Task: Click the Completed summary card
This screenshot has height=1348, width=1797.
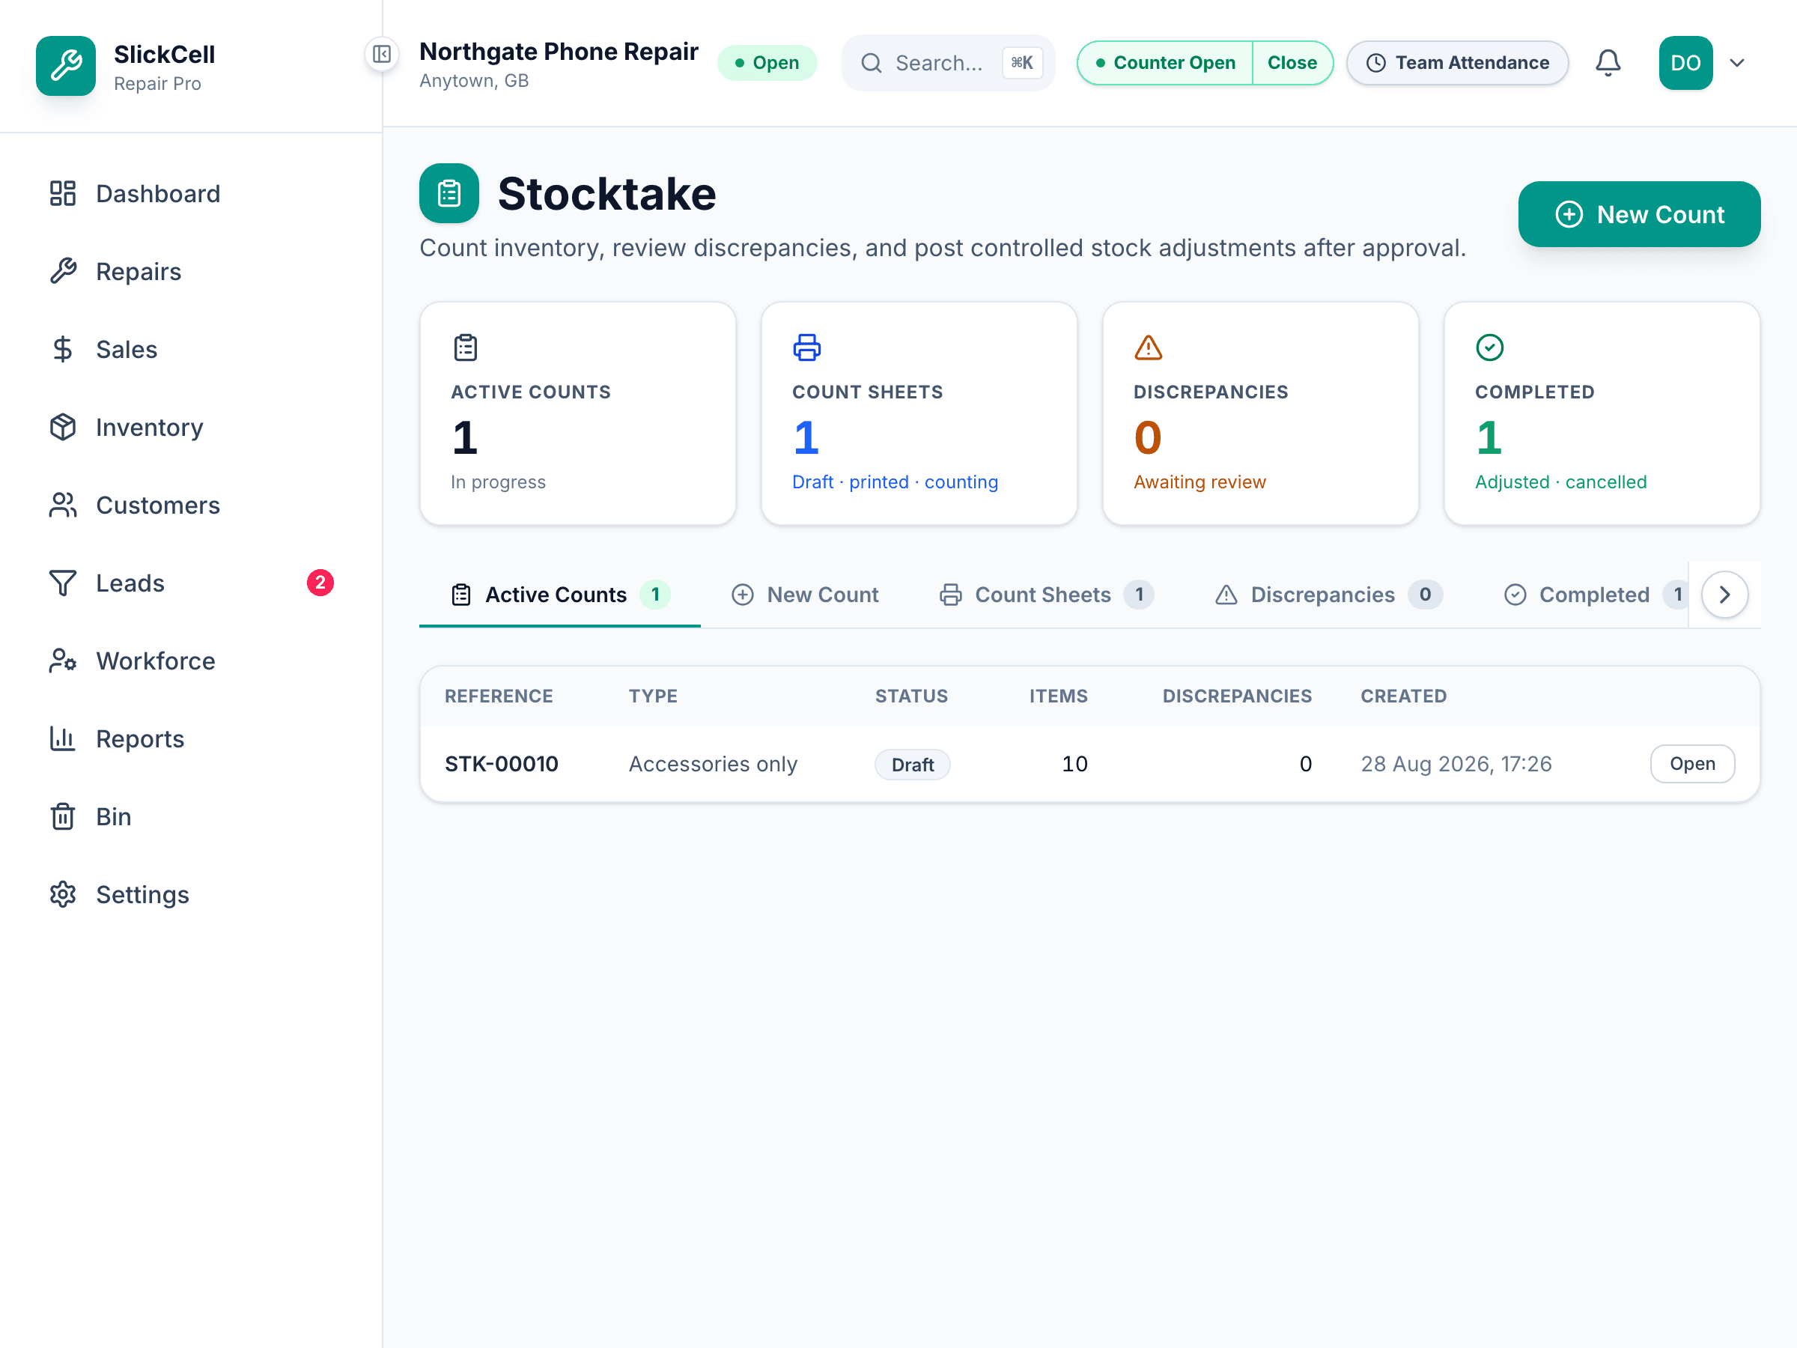Action: click(x=1602, y=413)
